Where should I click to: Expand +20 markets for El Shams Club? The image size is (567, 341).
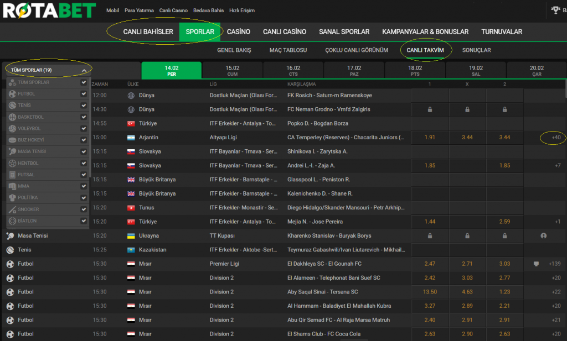(556, 334)
